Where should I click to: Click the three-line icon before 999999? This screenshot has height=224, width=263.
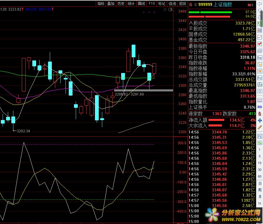click(x=195, y=5)
